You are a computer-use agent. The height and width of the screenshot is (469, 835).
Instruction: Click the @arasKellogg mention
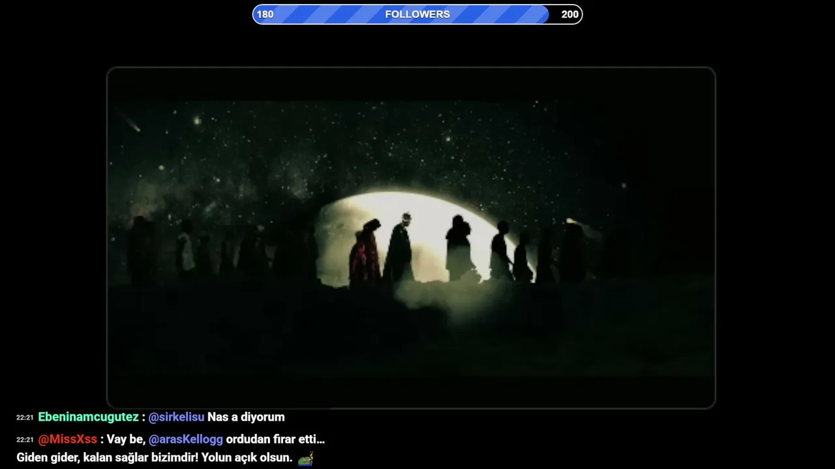[186, 439]
